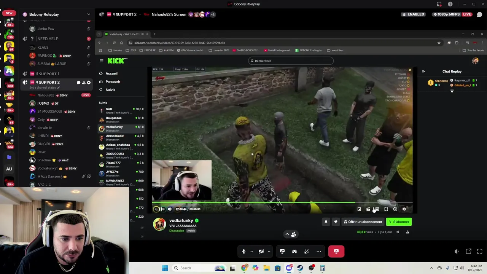Viewport: 487px width, 274px height.
Task: Start an activity with controller icon
Action: coord(294,252)
